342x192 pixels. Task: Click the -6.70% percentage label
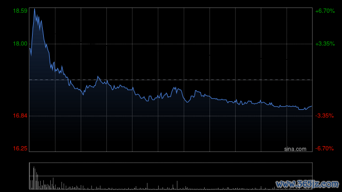click(x=324, y=148)
